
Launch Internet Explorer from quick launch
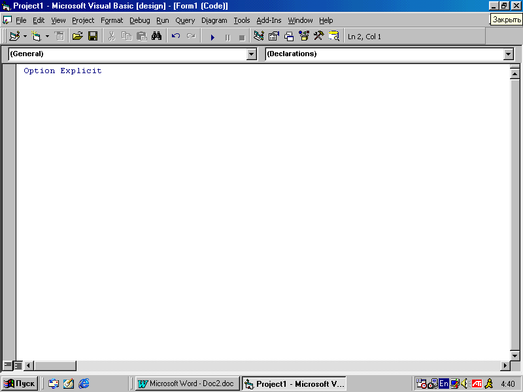[84, 384]
